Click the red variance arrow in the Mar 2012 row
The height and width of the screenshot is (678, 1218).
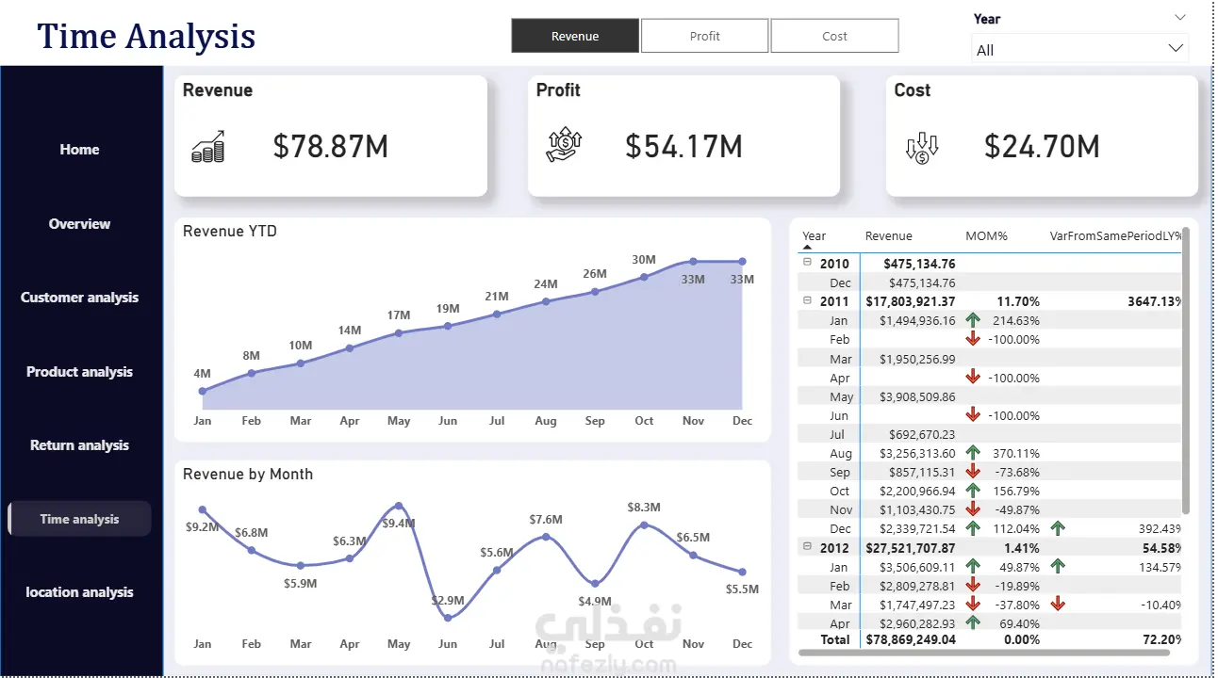[x=1058, y=605]
